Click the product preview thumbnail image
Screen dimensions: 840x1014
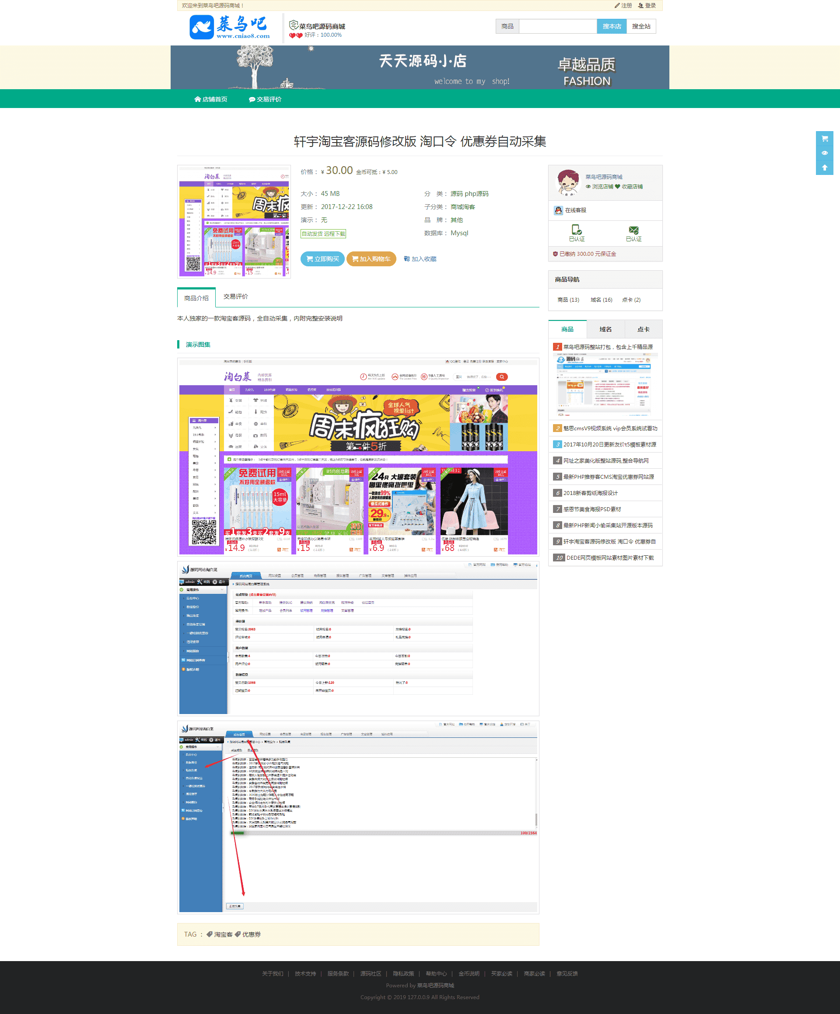coord(234,222)
